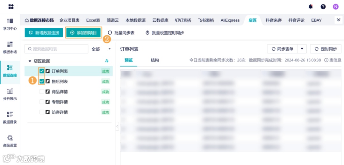Click the 成功 status of 订单列表

point(105,71)
